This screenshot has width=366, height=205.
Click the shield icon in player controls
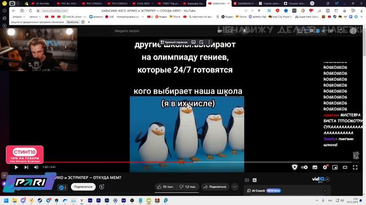295,167
